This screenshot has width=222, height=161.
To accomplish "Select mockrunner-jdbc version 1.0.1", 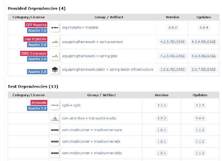I will point(162,153).
